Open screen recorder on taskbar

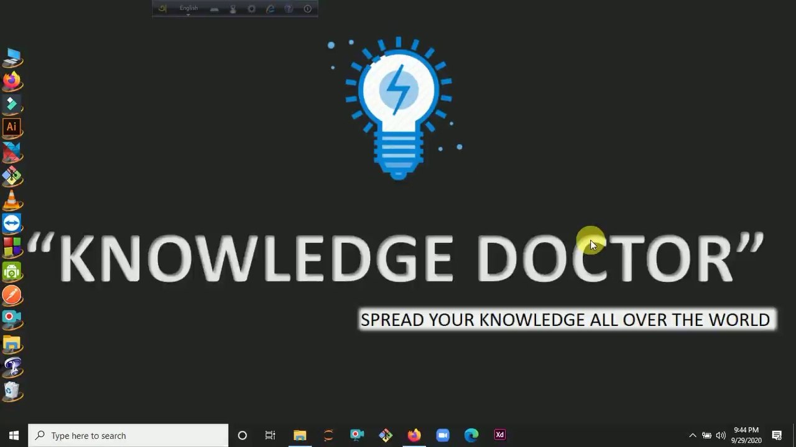pyautogui.click(x=357, y=435)
